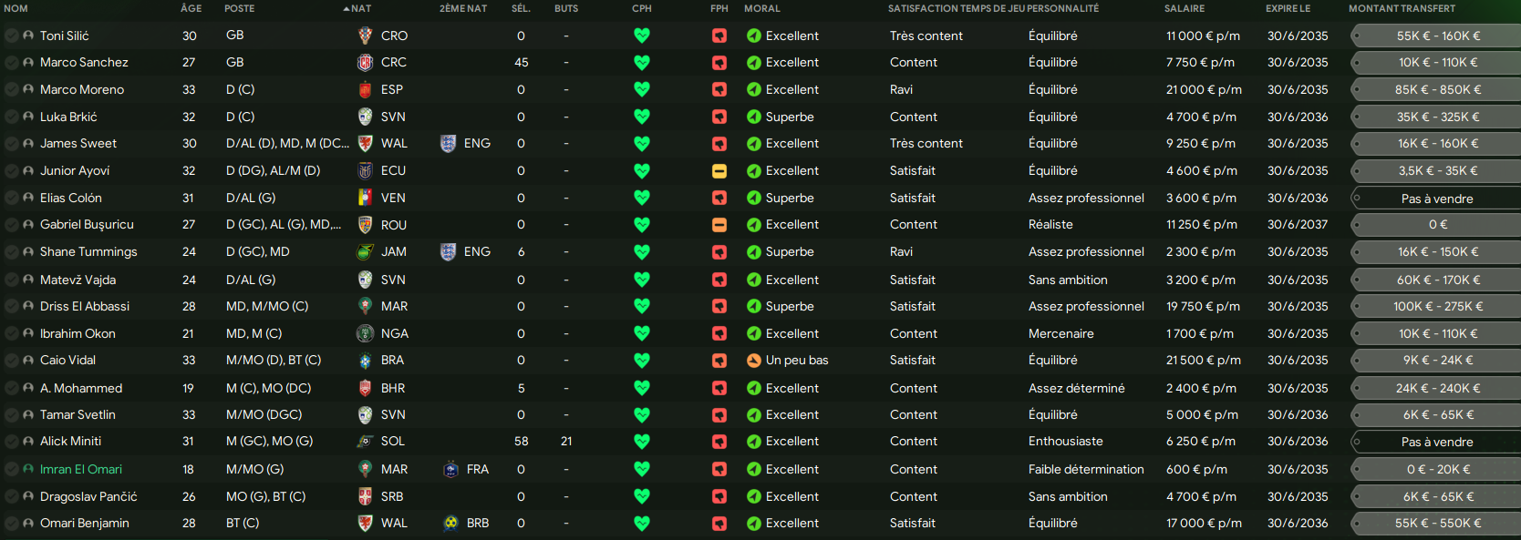Click the orange sharpness icon in Gabriel Bușuricu's row

point(719,224)
